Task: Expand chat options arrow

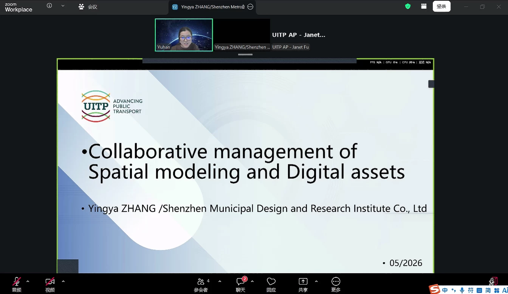Action: (252, 281)
